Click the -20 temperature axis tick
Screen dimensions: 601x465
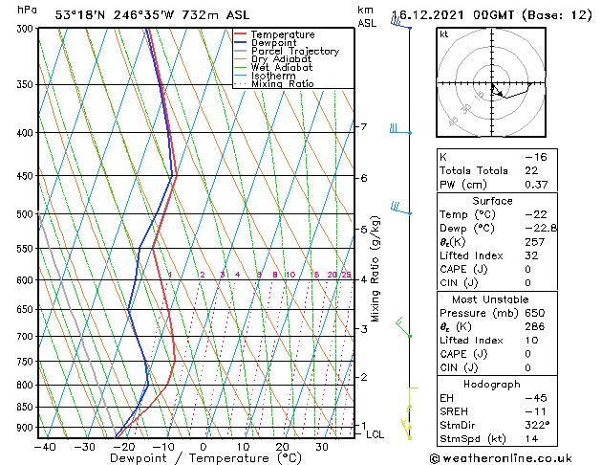[124, 447]
